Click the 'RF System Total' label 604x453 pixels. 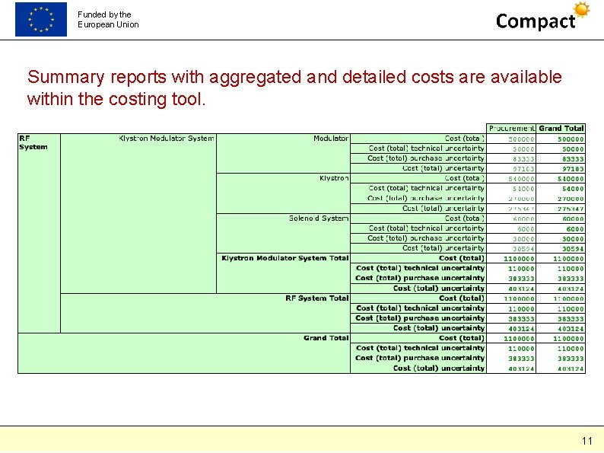pyautogui.click(x=316, y=298)
